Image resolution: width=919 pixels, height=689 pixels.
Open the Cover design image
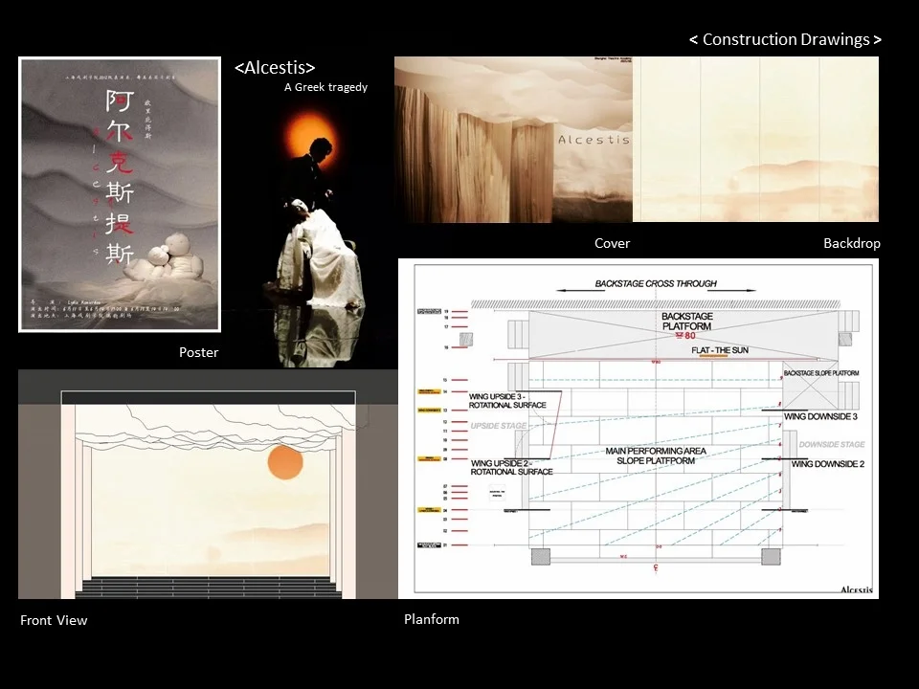513,140
